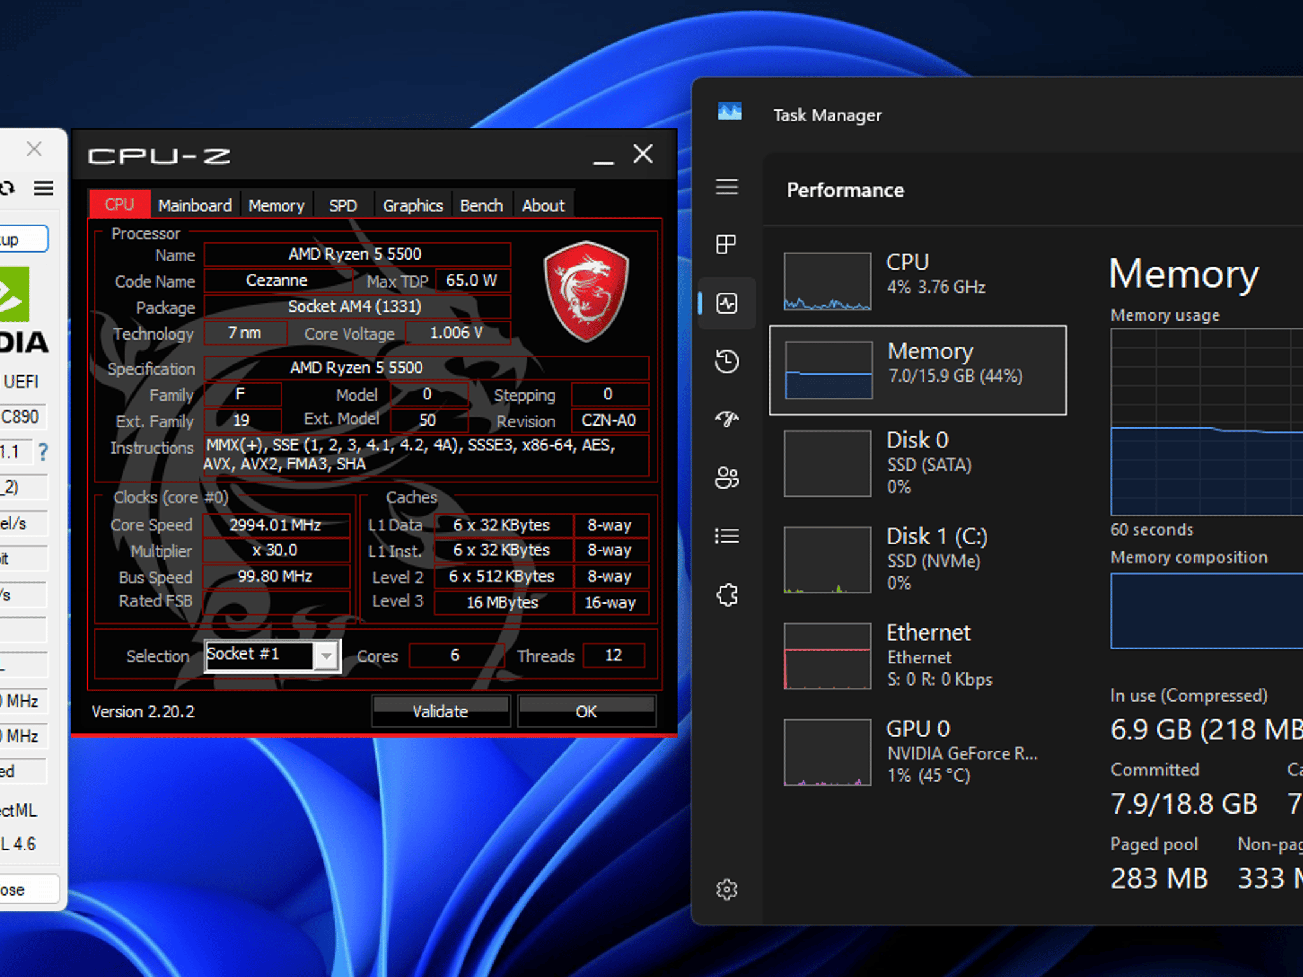The image size is (1303, 977).
Task: Close the CPU-Z window
Action: coord(643,154)
